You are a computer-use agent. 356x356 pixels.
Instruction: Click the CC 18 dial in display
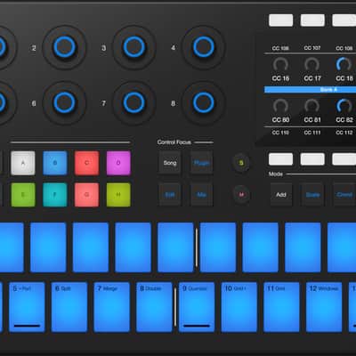344,65
